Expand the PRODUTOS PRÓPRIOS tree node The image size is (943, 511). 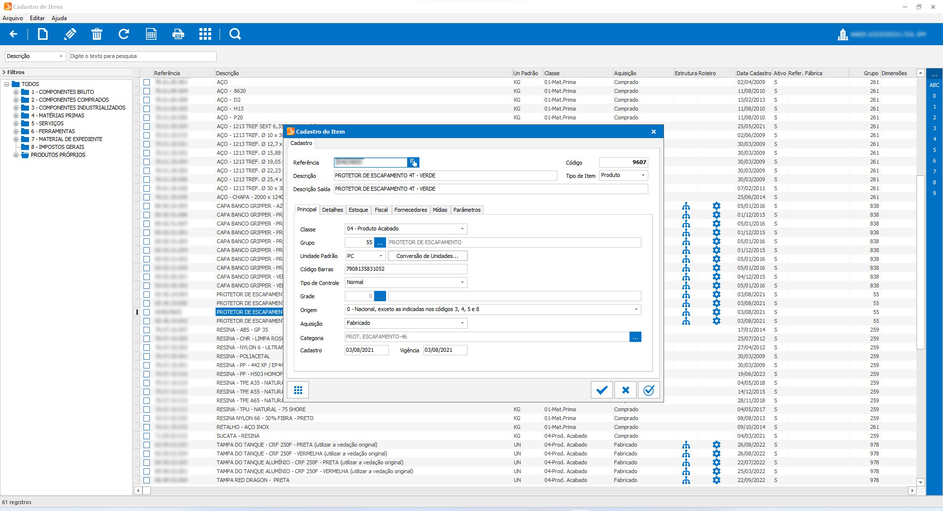pyautogui.click(x=16, y=155)
